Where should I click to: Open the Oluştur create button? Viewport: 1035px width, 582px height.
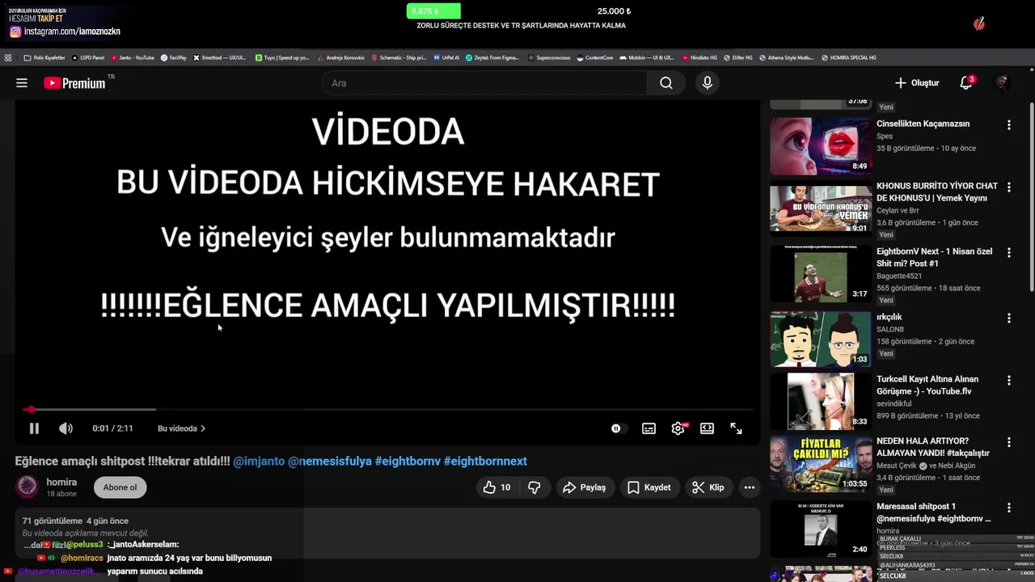917,83
